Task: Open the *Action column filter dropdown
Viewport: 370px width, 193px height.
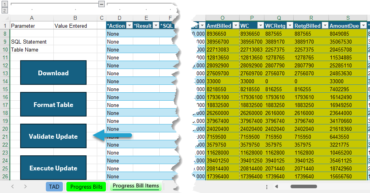Action: tap(130, 25)
